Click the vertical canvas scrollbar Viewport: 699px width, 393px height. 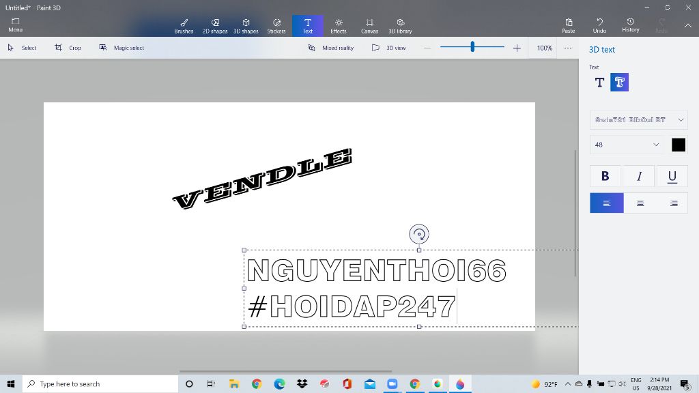tap(575, 213)
